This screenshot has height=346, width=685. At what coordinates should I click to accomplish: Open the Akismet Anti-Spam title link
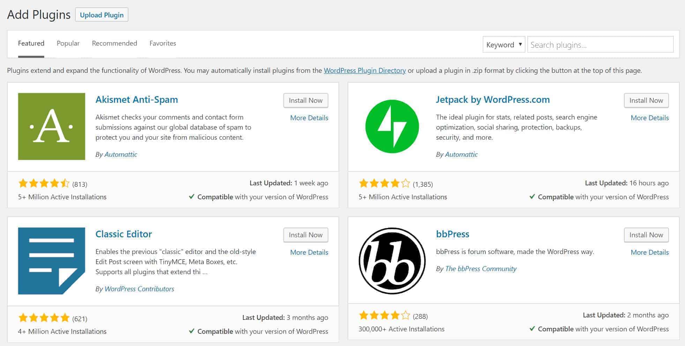coord(137,100)
